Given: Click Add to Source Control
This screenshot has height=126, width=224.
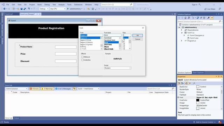Looking at the screenshot, I should (x=204, y=122).
